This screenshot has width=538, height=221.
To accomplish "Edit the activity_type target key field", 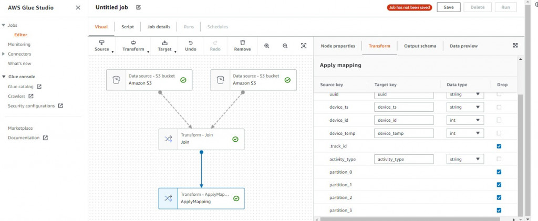I will pyautogui.click(x=404, y=159).
